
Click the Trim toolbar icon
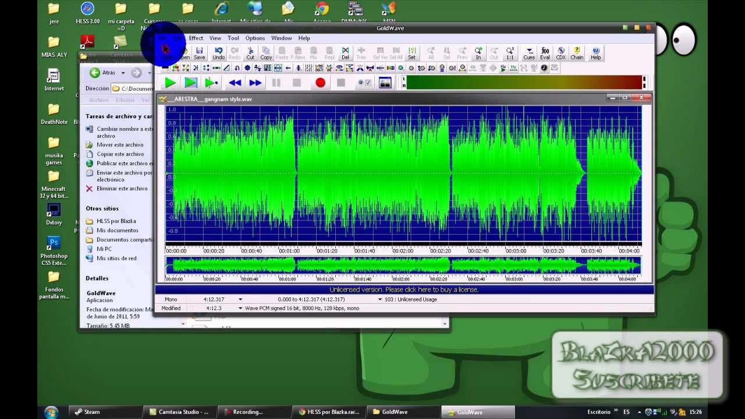click(361, 54)
